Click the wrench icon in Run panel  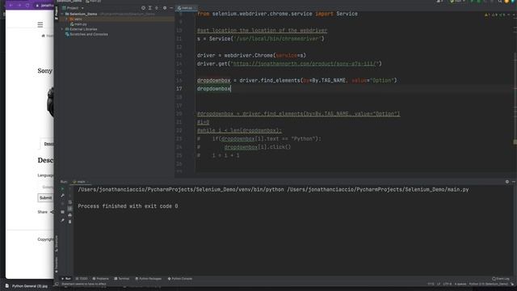pyautogui.click(x=62, y=196)
